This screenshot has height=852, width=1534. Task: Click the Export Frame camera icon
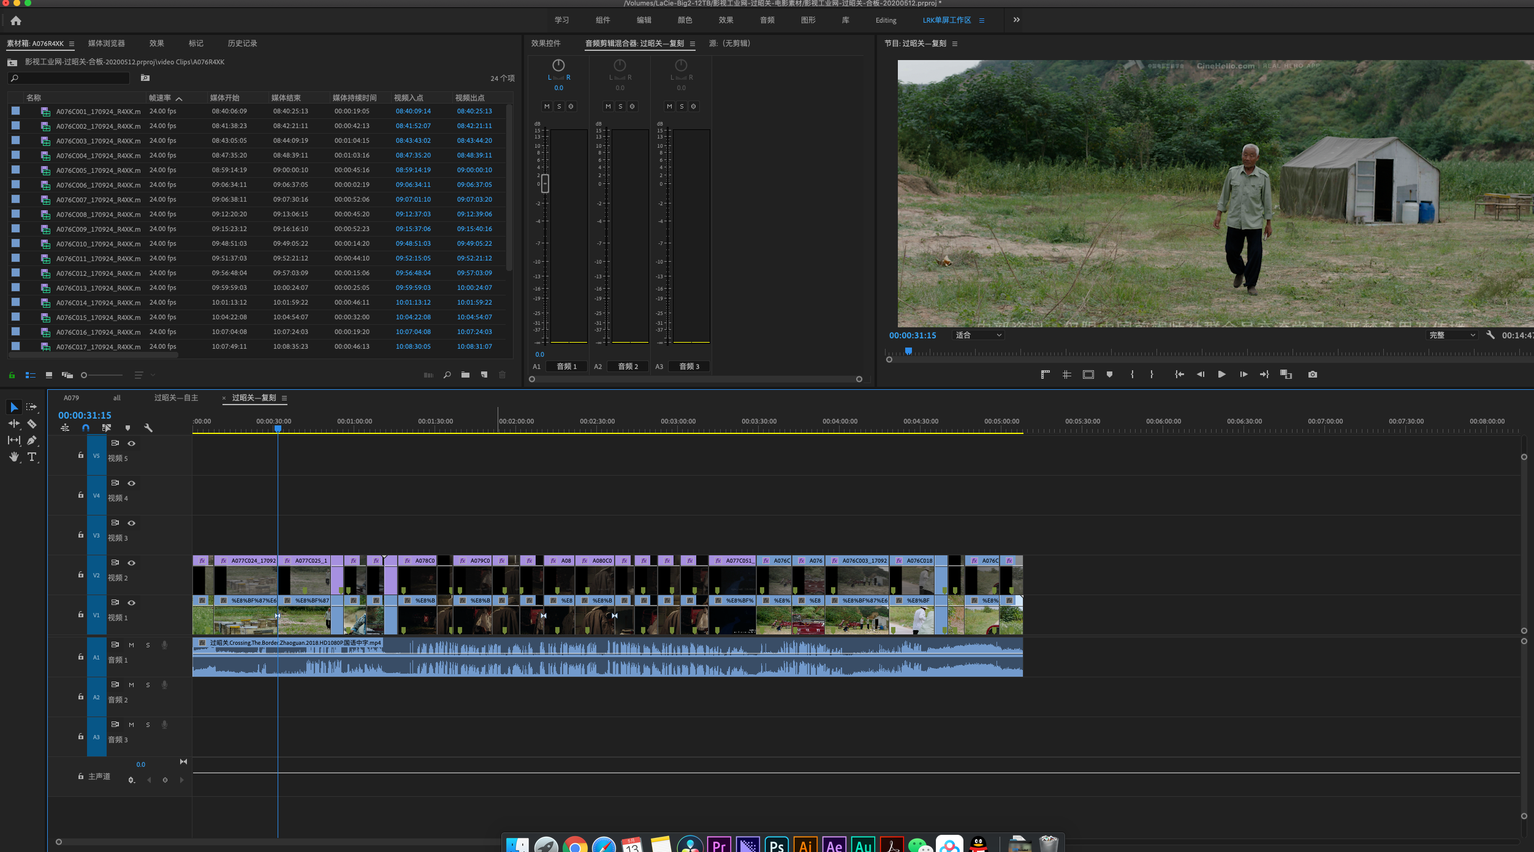[1312, 374]
